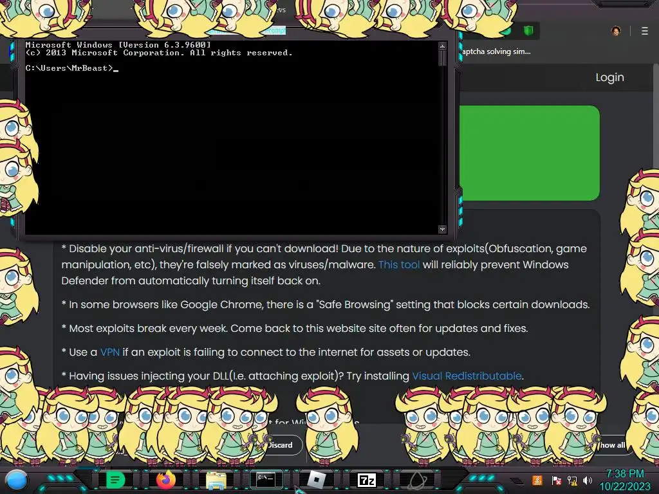Screen dimensions: 659x494
Task: Launch Firefox from the taskbar
Action: 165,479
